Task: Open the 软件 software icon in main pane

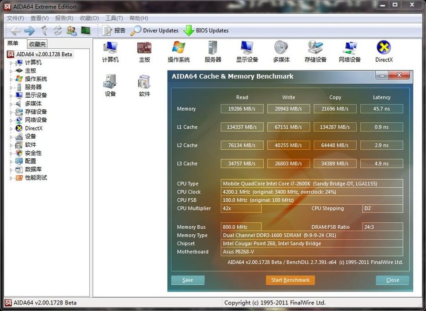Action: 144,85
